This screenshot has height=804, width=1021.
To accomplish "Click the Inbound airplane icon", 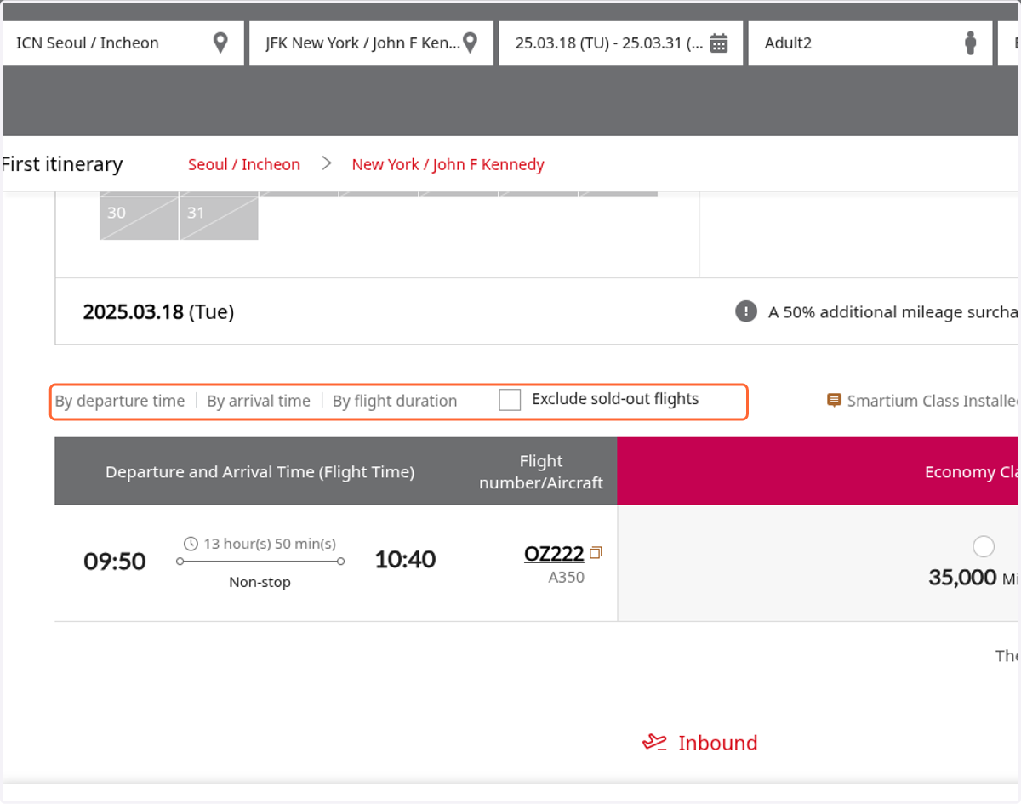I will tap(654, 743).
